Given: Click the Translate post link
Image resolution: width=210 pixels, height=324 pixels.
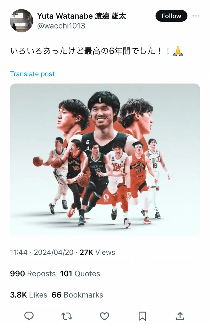Looking at the screenshot, I should pos(32,74).
